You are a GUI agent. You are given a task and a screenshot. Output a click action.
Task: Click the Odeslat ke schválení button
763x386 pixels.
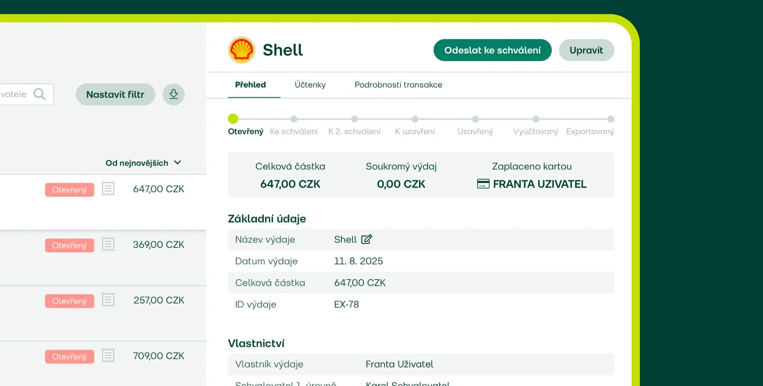tap(492, 50)
